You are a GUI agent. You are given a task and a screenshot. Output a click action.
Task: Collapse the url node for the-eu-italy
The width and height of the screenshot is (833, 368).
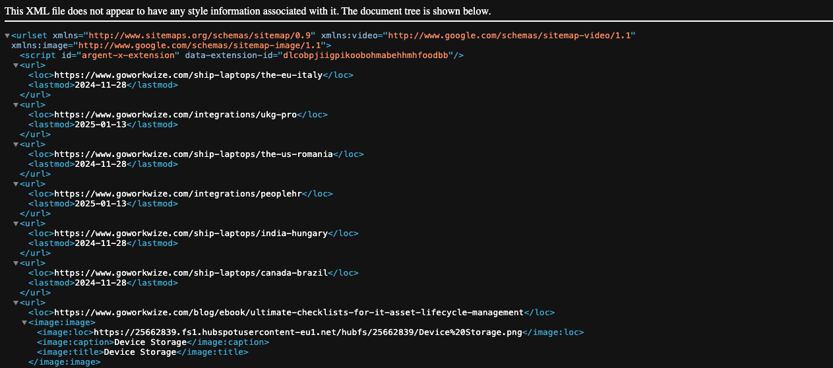click(16, 65)
